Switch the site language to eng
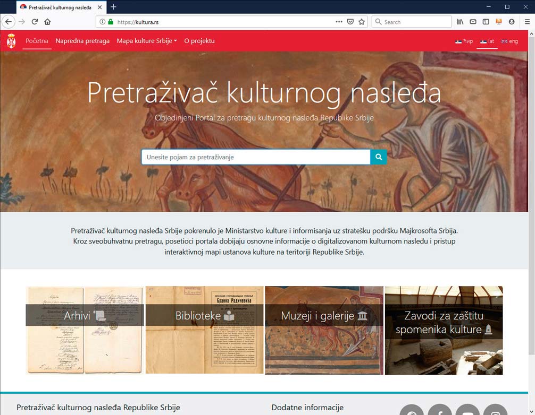The width and height of the screenshot is (535, 415). point(509,41)
